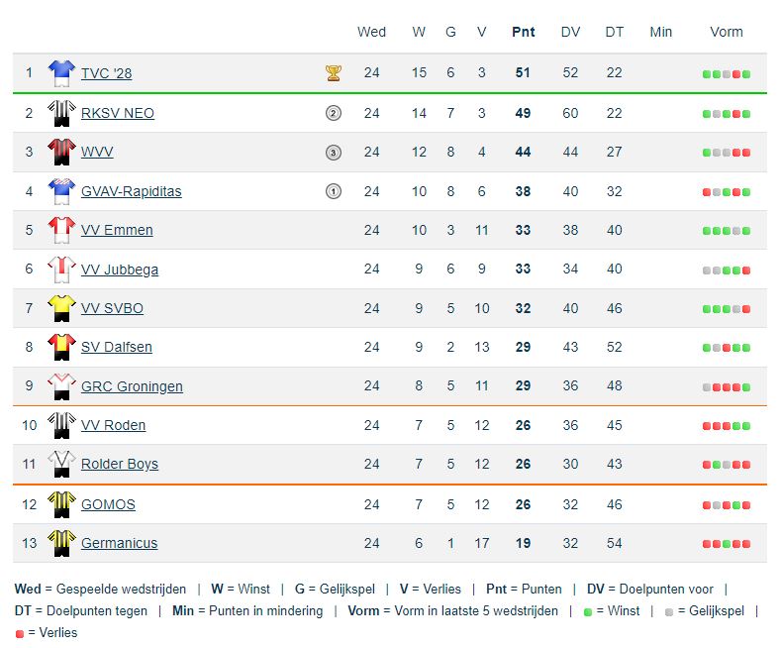This screenshot has height=648, width=782.
Task: Open the VV Jubbega team page
Action: coord(119,270)
